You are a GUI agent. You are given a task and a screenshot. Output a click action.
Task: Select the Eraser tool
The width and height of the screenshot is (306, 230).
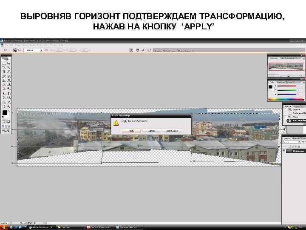[4, 85]
